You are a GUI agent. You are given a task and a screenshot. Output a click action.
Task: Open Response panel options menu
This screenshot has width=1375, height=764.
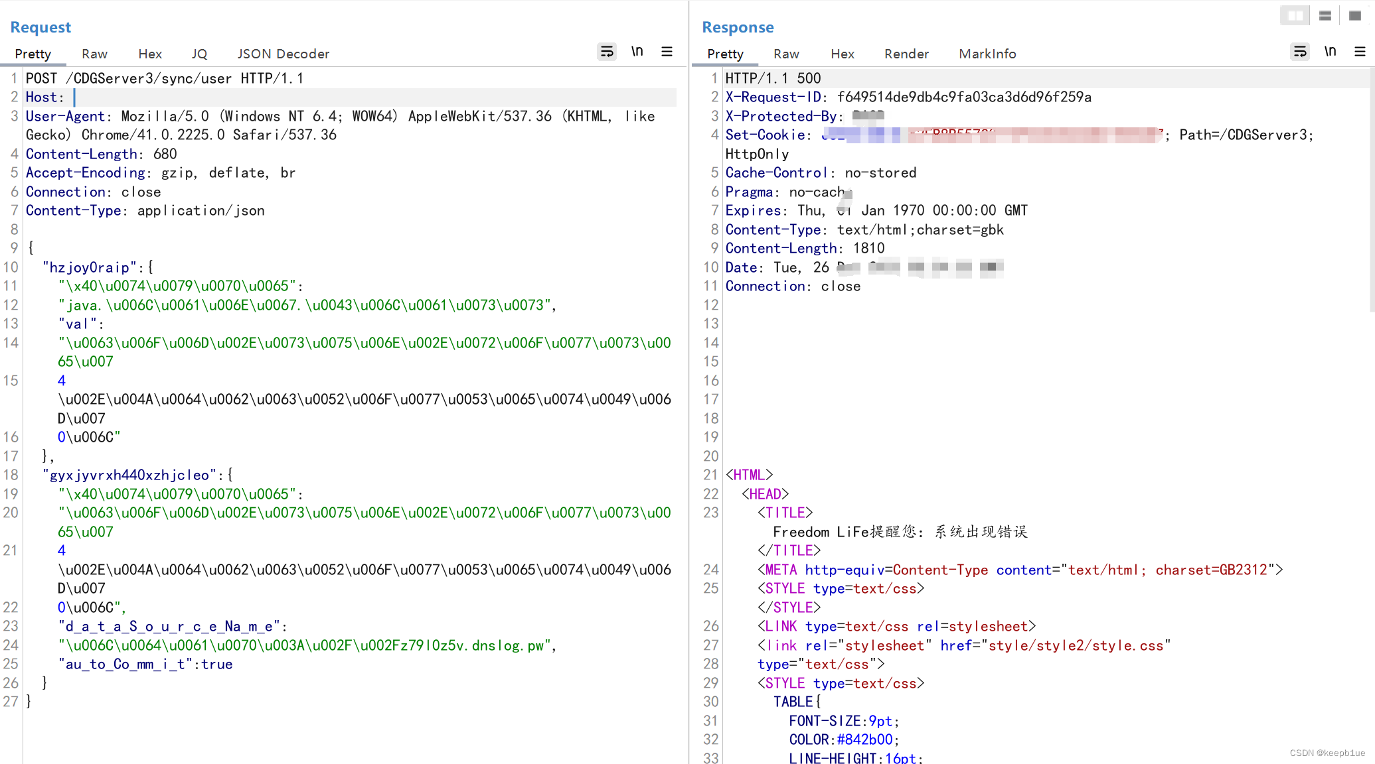click(1360, 52)
